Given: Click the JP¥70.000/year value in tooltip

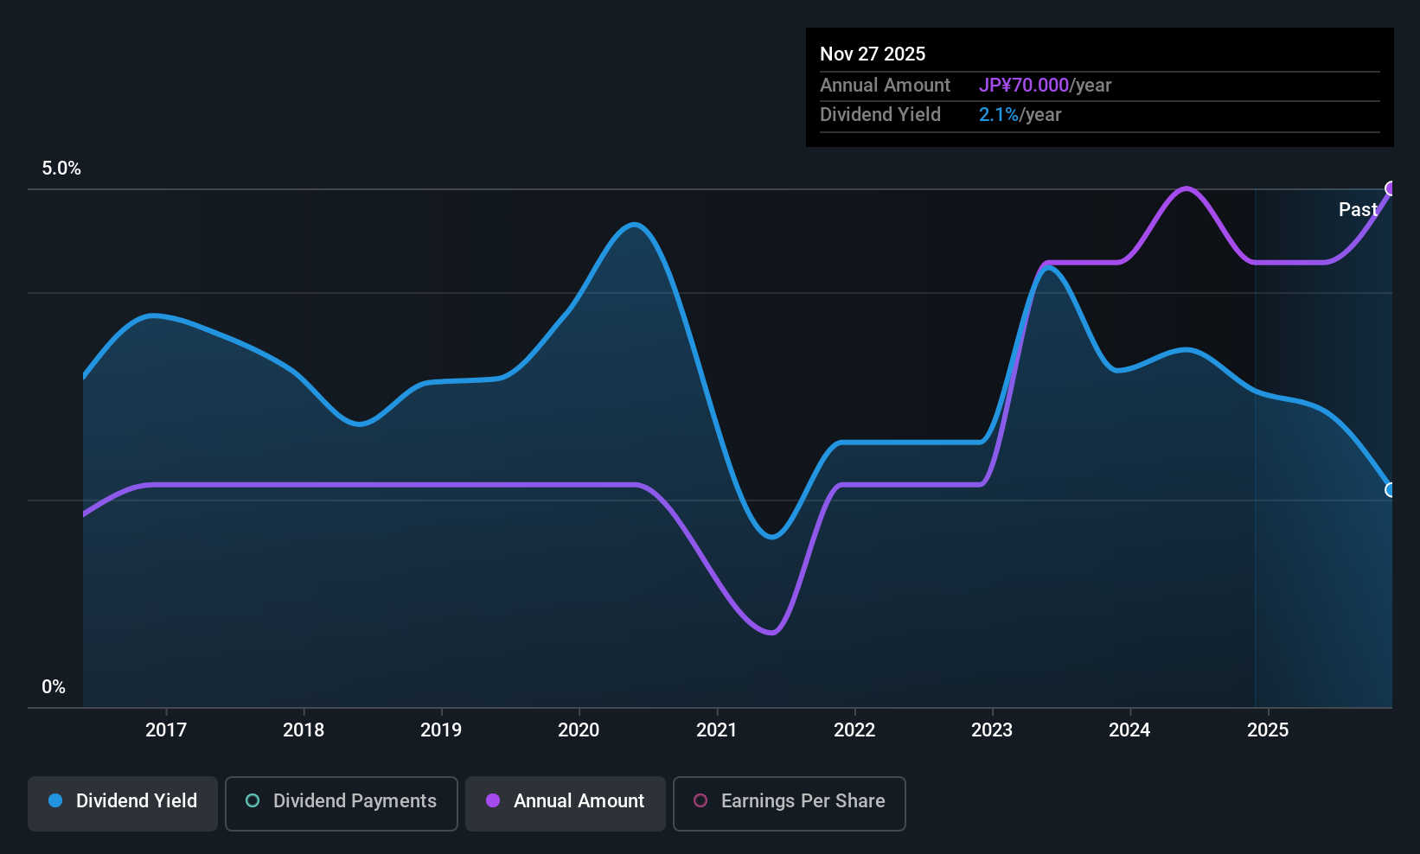Looking at the screenshot, I should pyautogui.click(x=1045, y=85).
